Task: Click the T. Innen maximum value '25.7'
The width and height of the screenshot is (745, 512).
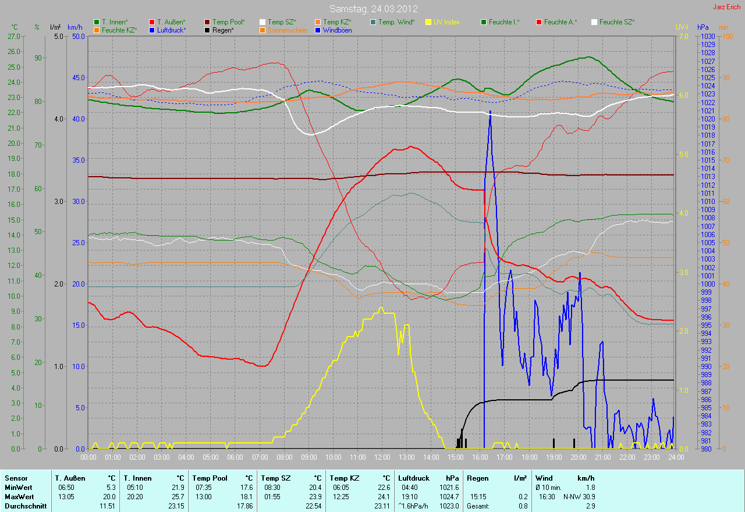Action: 178,497
